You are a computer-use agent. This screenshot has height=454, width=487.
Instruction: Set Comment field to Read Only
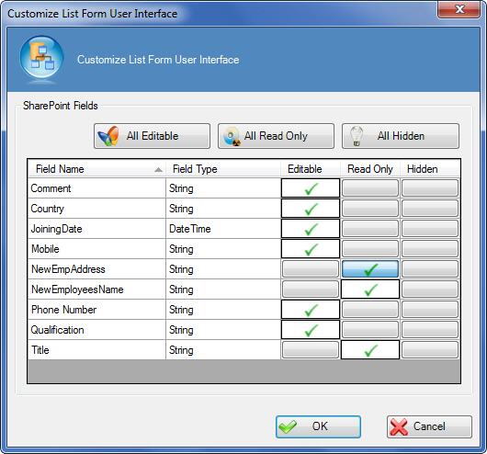pyautogui.click(x=370, y=188)
